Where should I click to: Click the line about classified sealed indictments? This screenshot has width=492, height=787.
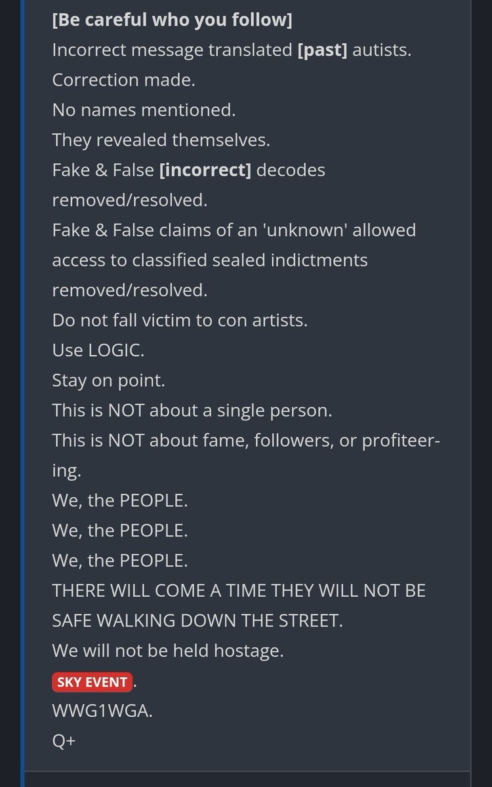coord(210,260)
